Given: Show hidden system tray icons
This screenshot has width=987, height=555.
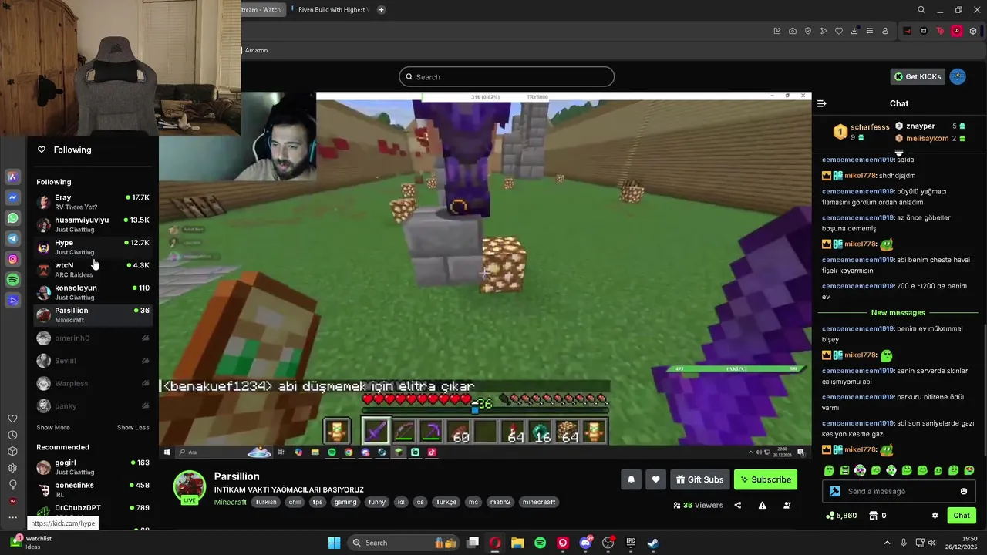Looking at the screenshot, I should click(887, 543).
